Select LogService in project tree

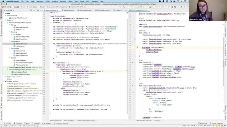point(20,46)
